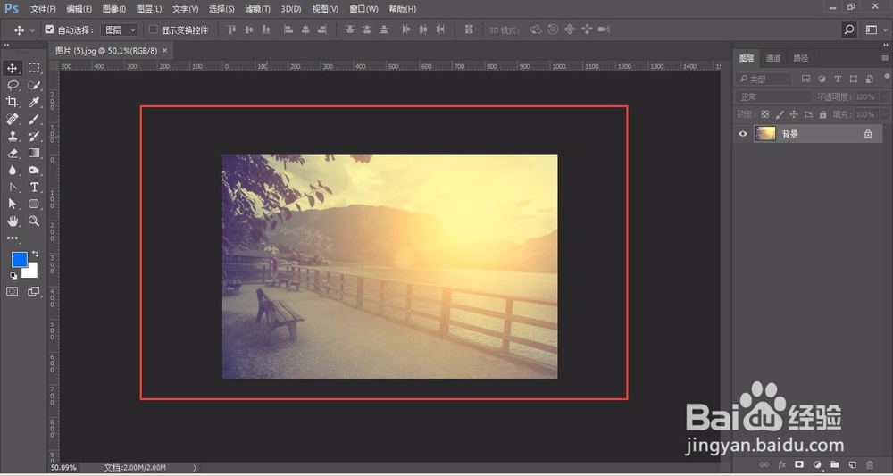Open the 不透明度 opacity slider arrow
Image resolution: width=893 pixels, height=476 pixels.
point(884,97)
